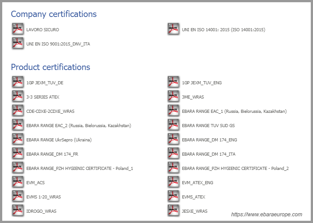This screenshot has height=223, width=313.
Task: Open the LAVORO SICURO certificate link
Action: click(42, 30)
